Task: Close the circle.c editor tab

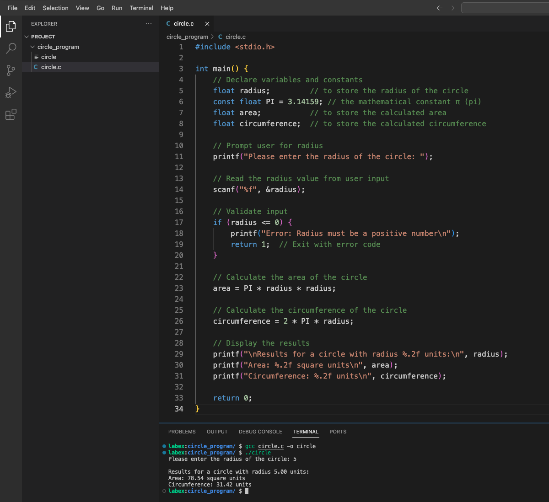Action: point(207,24)
